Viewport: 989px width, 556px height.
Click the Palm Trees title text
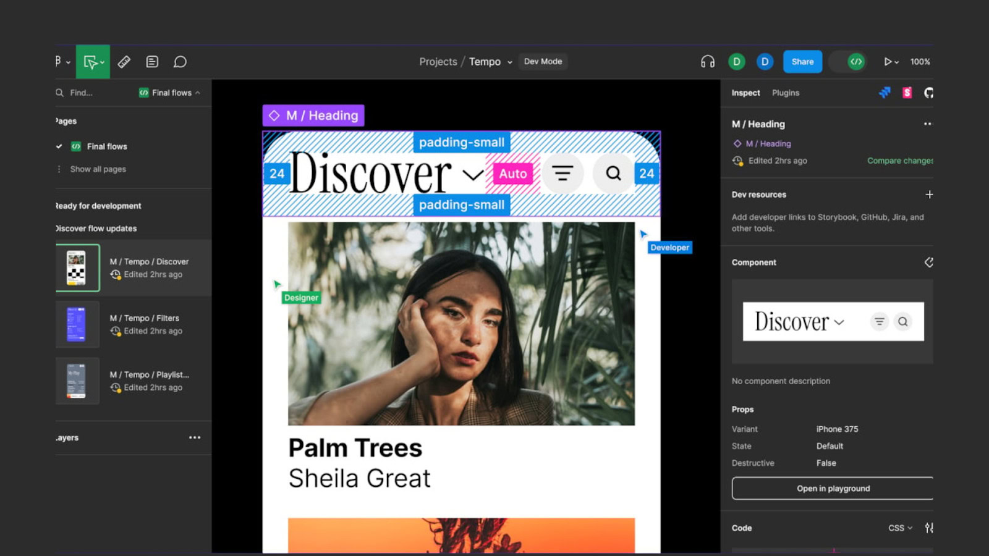pos(355,448)
